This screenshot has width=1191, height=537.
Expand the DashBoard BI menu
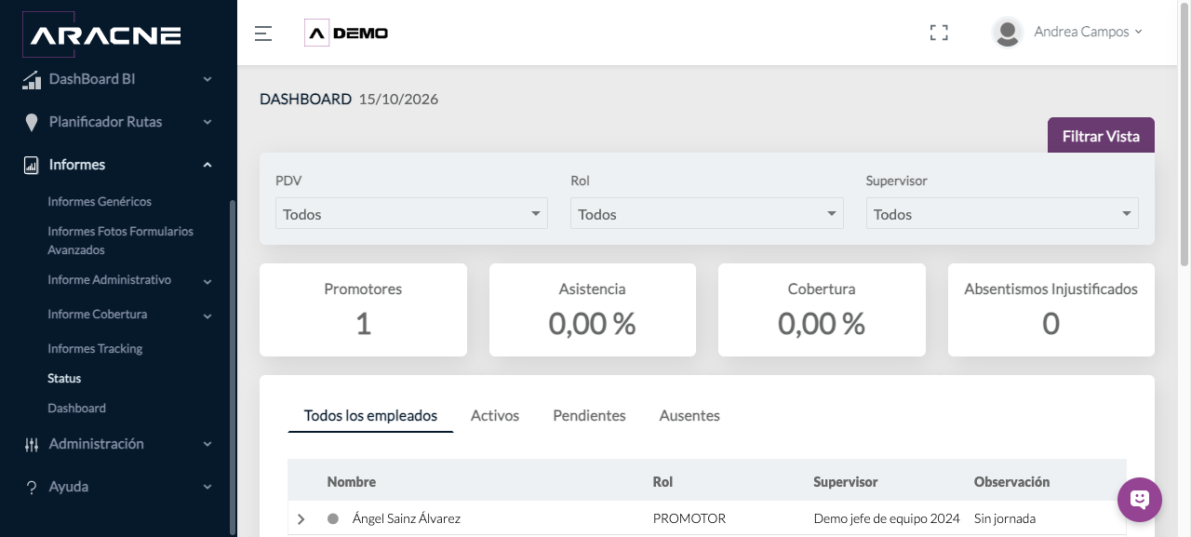207,79
